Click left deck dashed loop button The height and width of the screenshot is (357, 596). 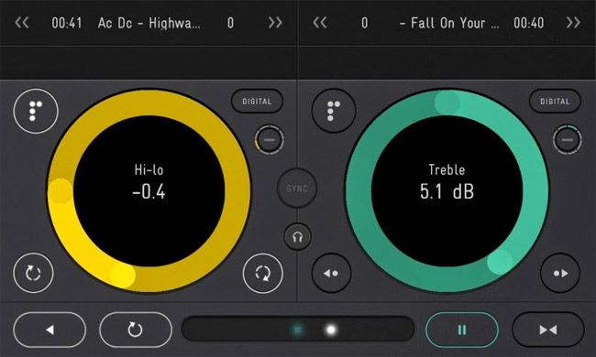tap(33, 273)
